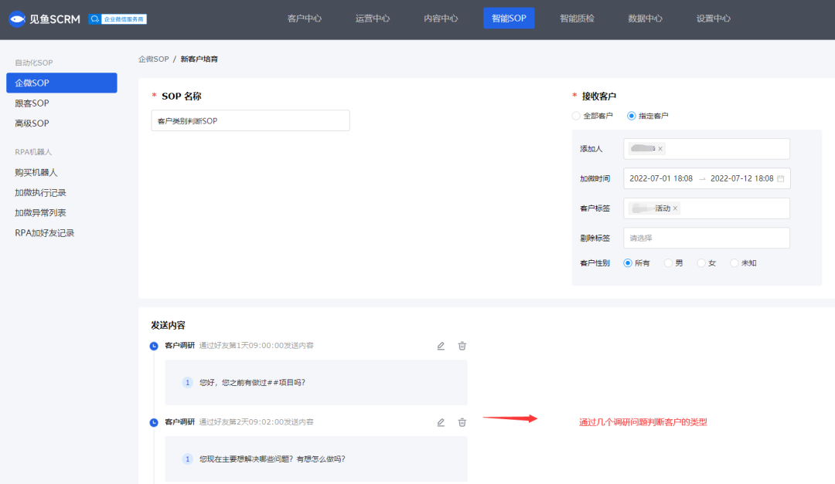
Task: Open the edit pencil on second 客户调研 step
Action: point(441,421)
